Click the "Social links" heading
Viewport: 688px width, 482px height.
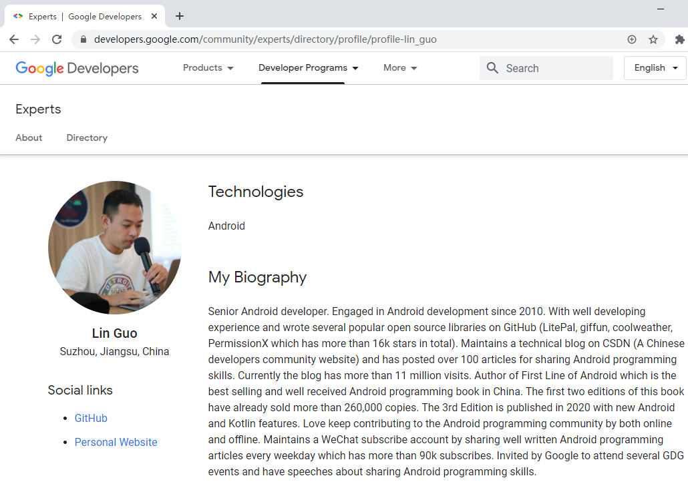click(80, 390)
